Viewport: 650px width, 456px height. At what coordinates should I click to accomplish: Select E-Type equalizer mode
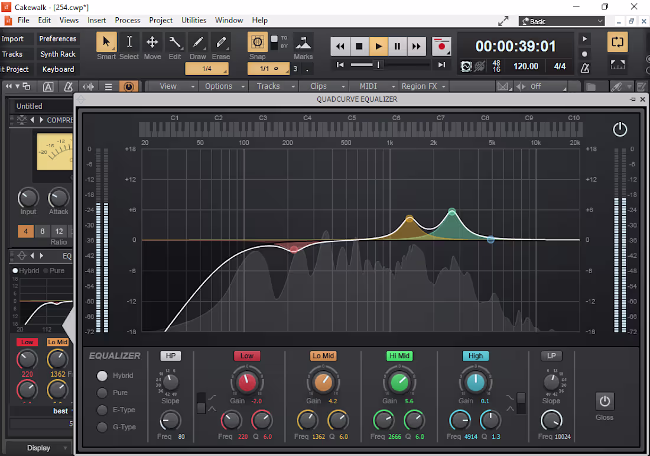click(x=102, y=410)
